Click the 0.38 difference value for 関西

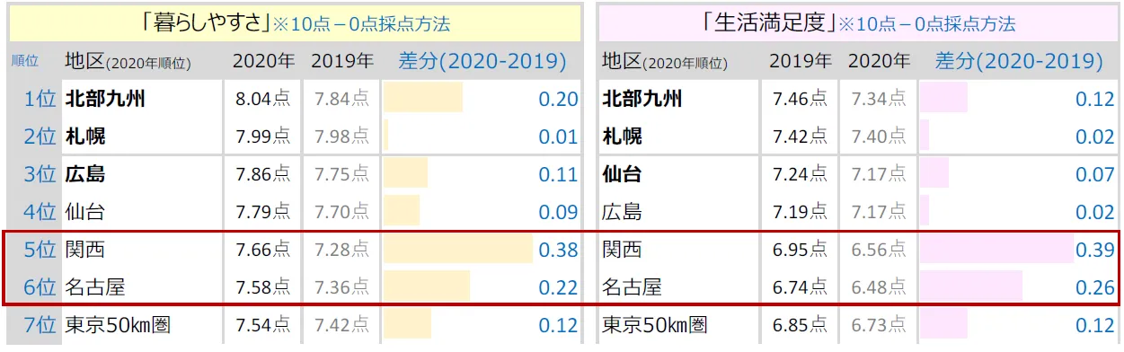(x=558, y=250)
